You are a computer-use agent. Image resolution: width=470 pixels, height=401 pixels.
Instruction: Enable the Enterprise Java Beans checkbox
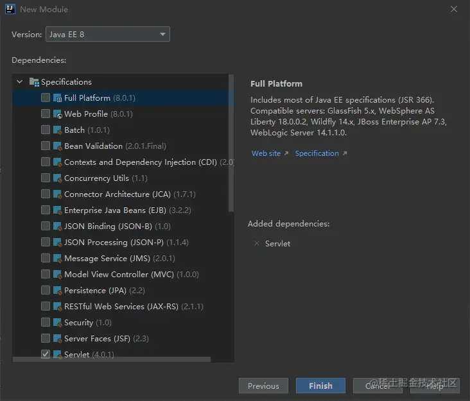click(x=46, y=210)
